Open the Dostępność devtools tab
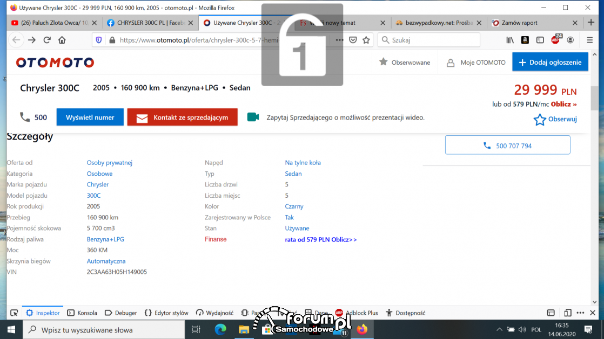The image size is (604, 339). 405,313
